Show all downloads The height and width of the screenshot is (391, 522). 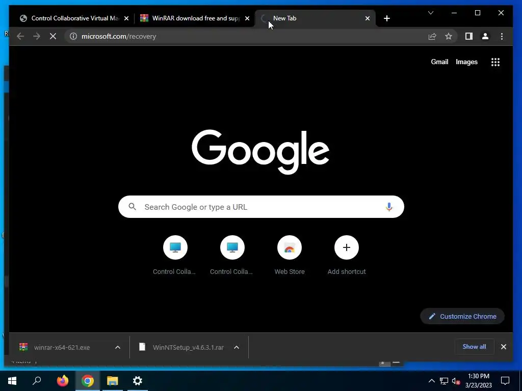tap(474, 347)
